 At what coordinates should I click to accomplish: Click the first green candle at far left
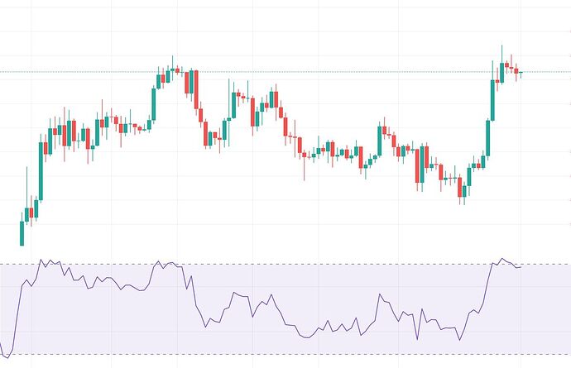pyautogui.click(x=22, y=233)
